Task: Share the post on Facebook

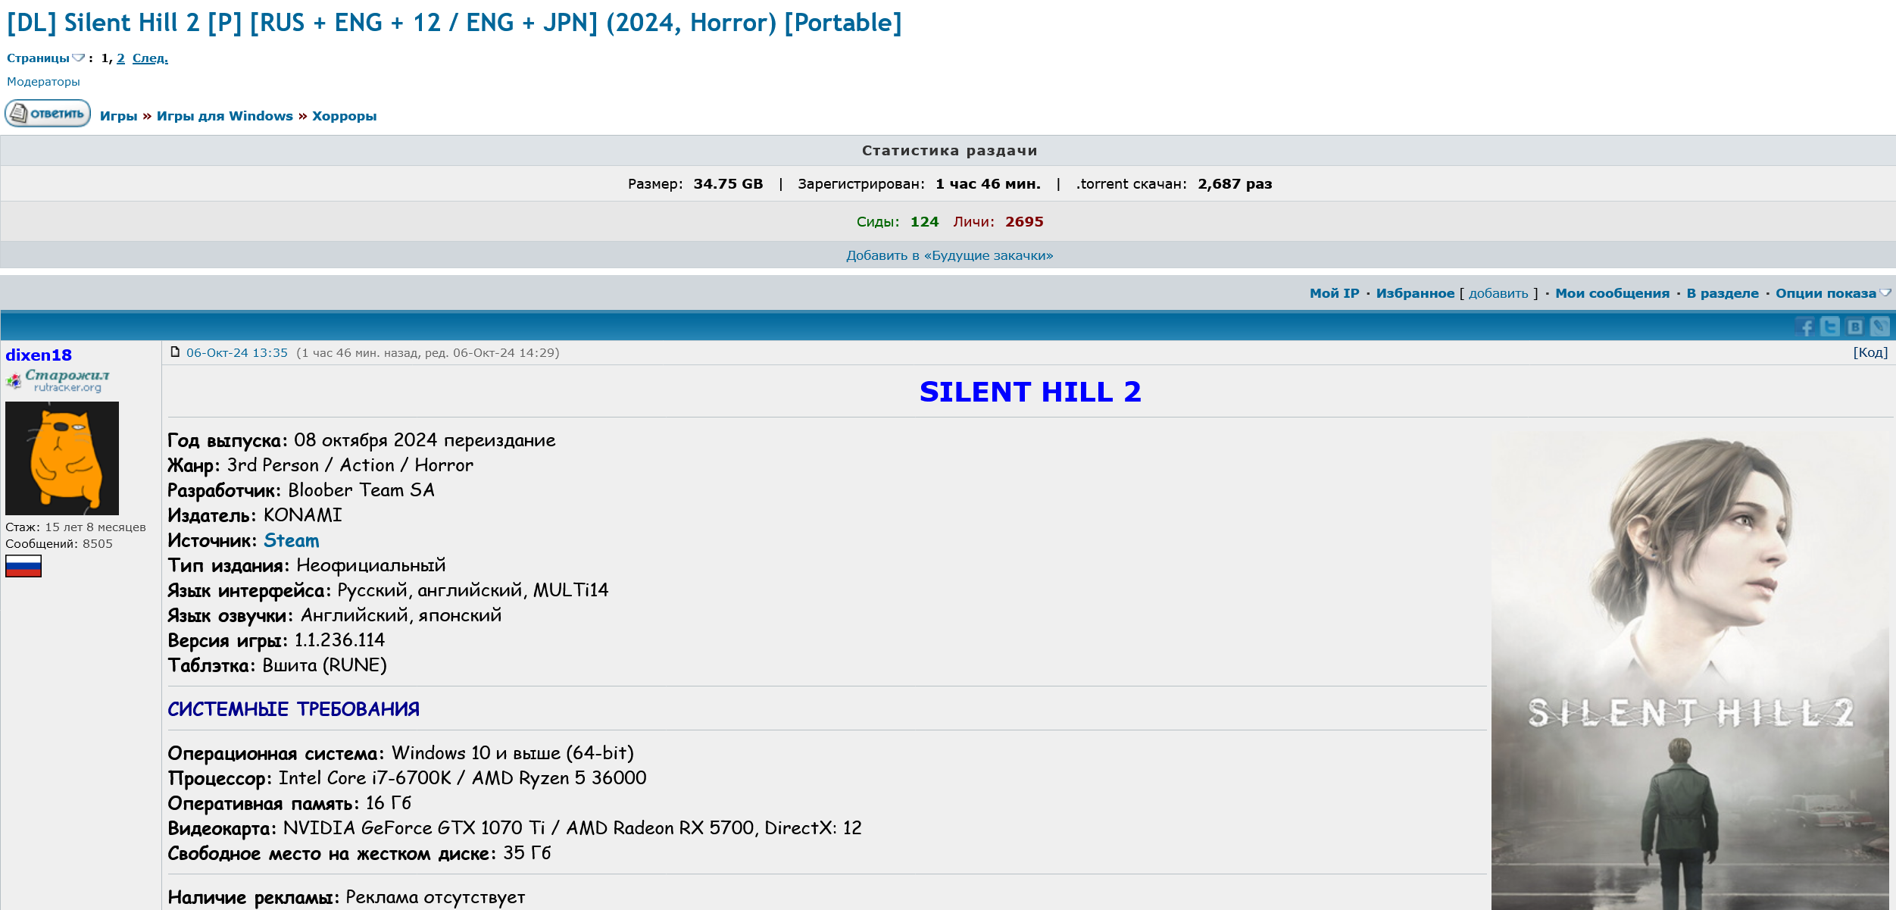Action: pos(1805,327)
